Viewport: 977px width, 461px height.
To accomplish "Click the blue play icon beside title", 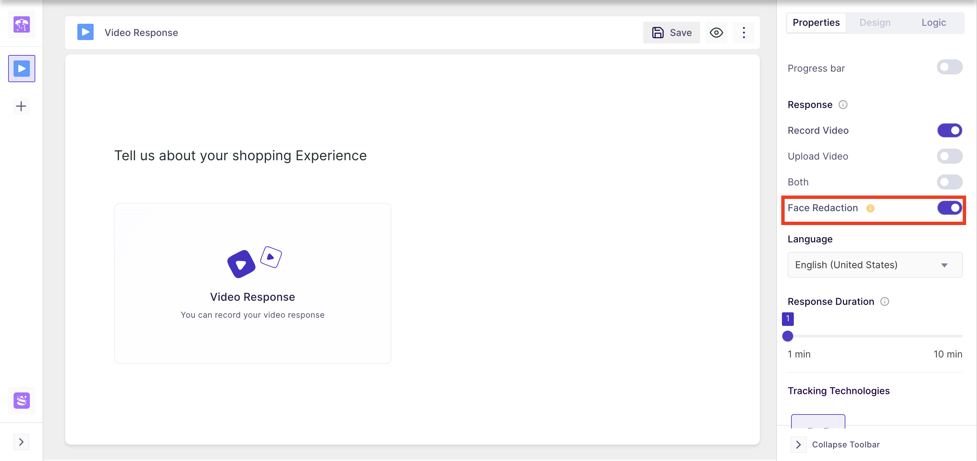I will [x=85, y=32].
